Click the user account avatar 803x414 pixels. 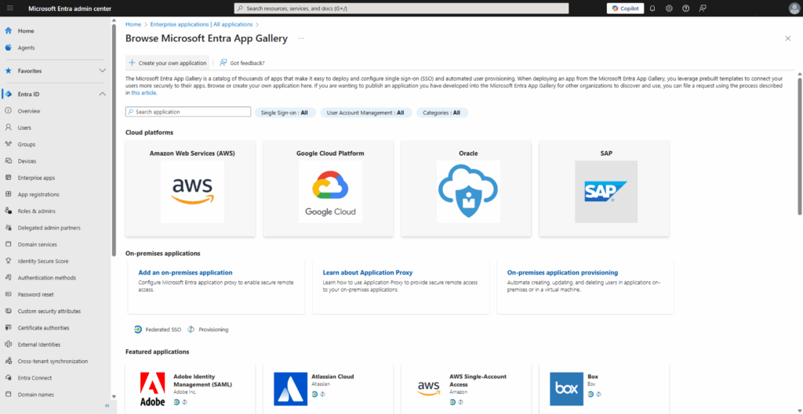[x=794, y=8]
